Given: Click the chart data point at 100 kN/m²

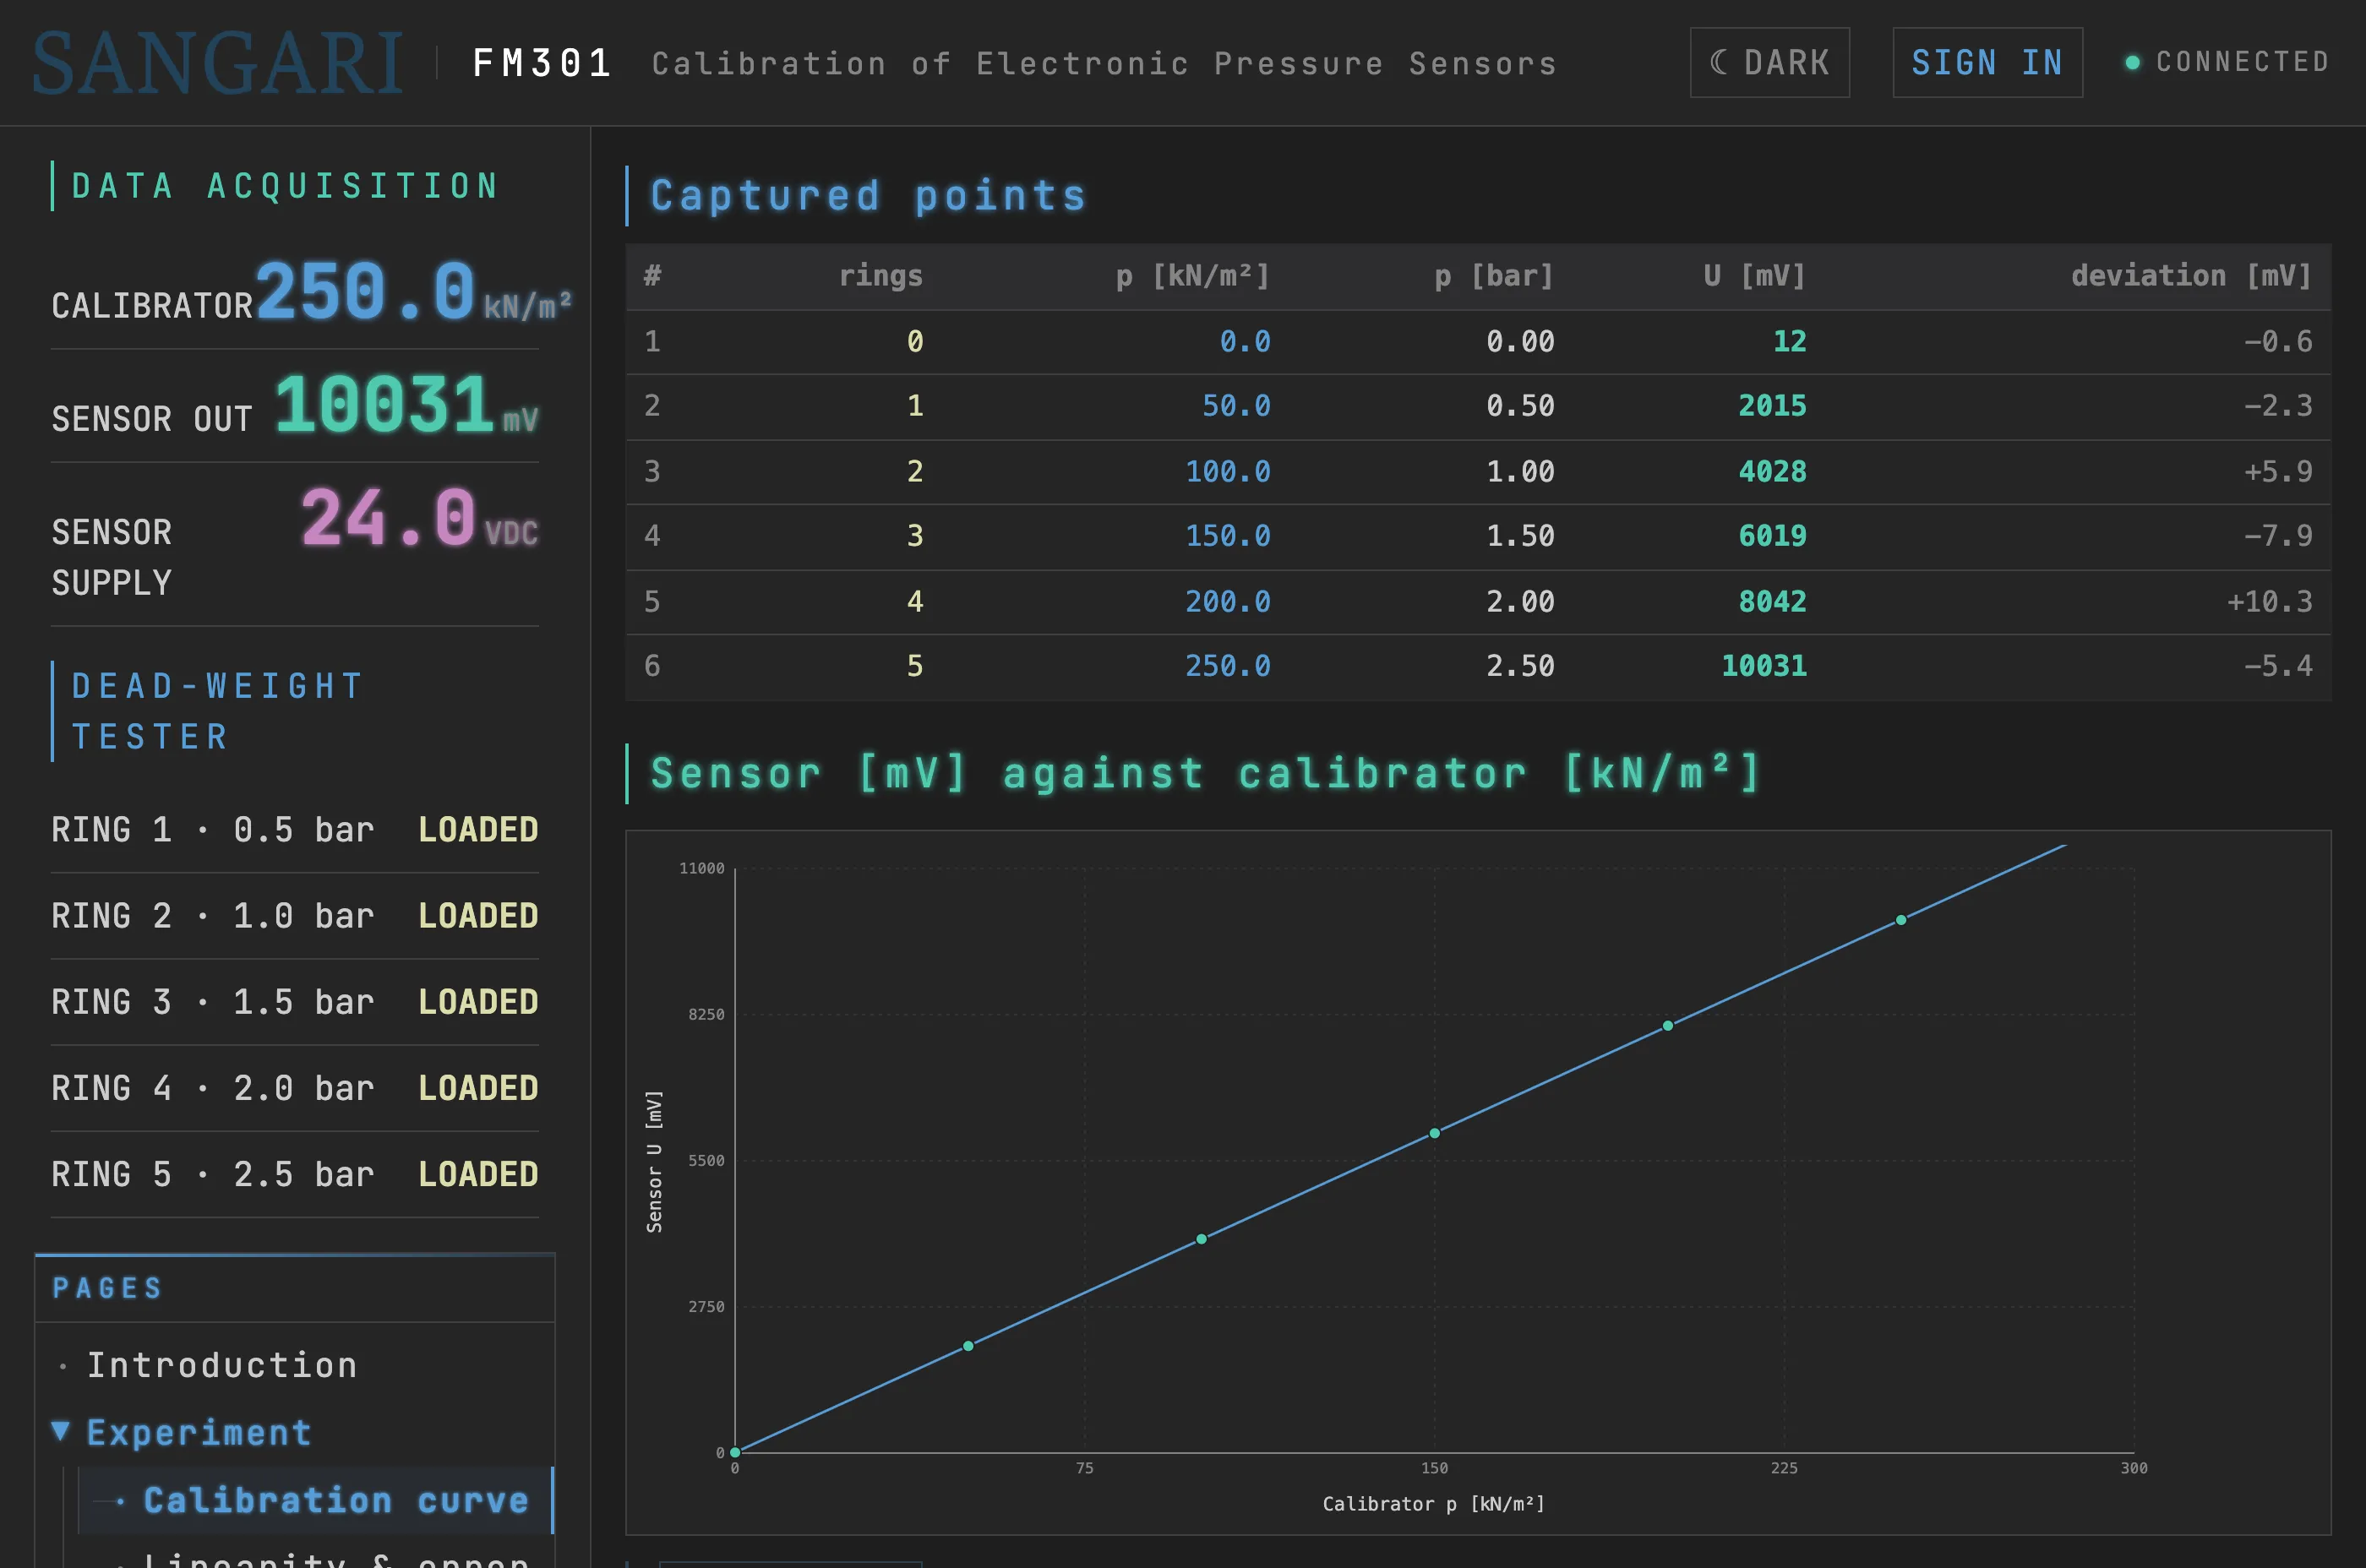Looking at the screenshot, I should [x=1202, y=1239].
